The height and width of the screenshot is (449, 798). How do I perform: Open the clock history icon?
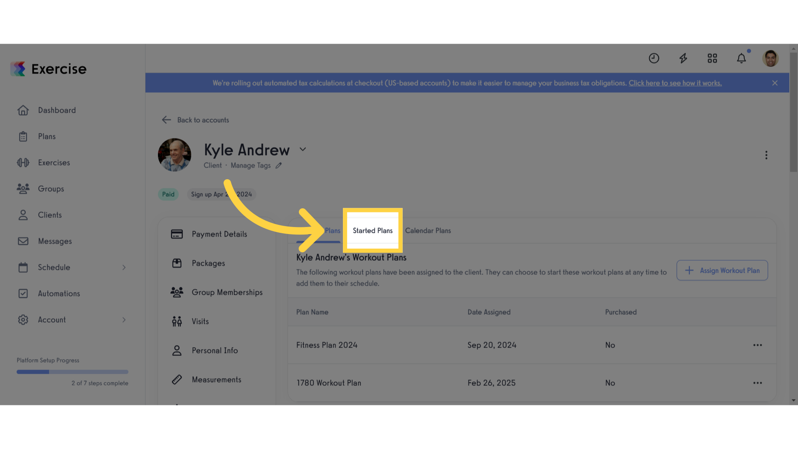[x=654, y=58]
